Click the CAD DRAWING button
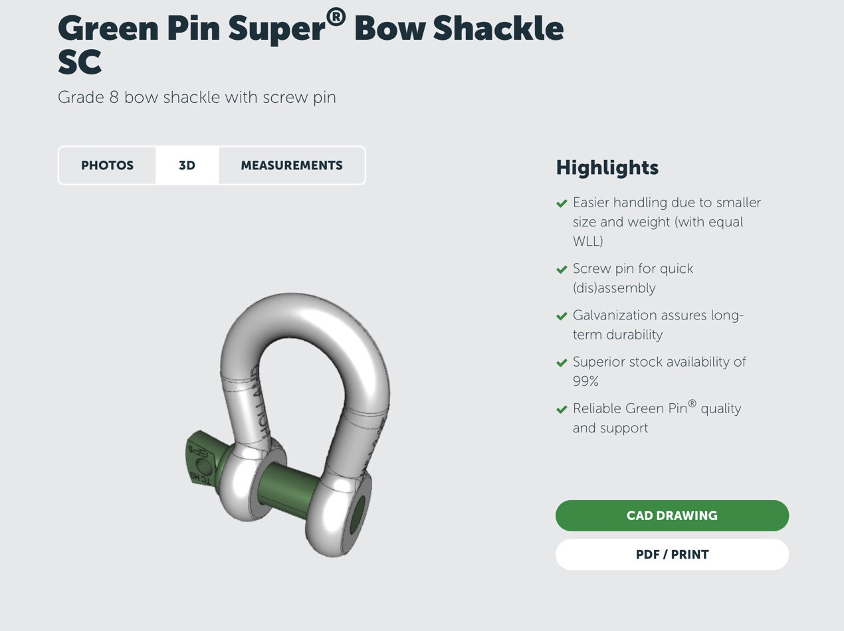The width and height of the screenshot is (844, 631). tap(672, 515)
